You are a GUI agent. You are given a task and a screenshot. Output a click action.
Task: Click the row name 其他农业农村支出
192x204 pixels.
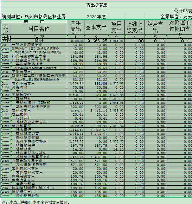click(31, 122)
